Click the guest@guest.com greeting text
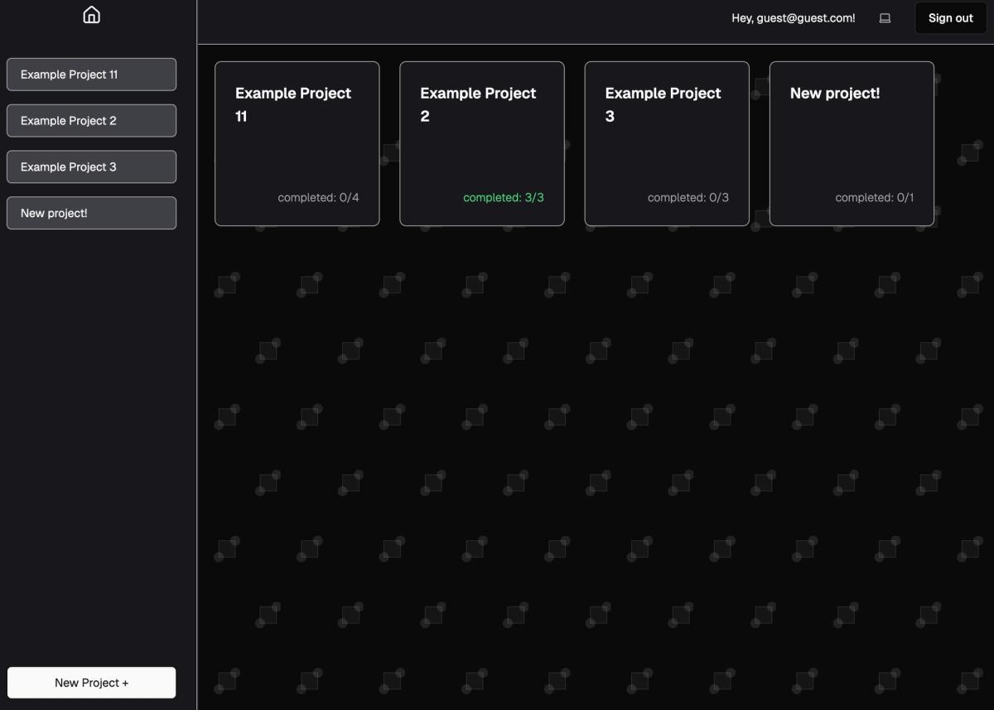The height and width of the screenshot is (710, 994). [x=794, y=18]
